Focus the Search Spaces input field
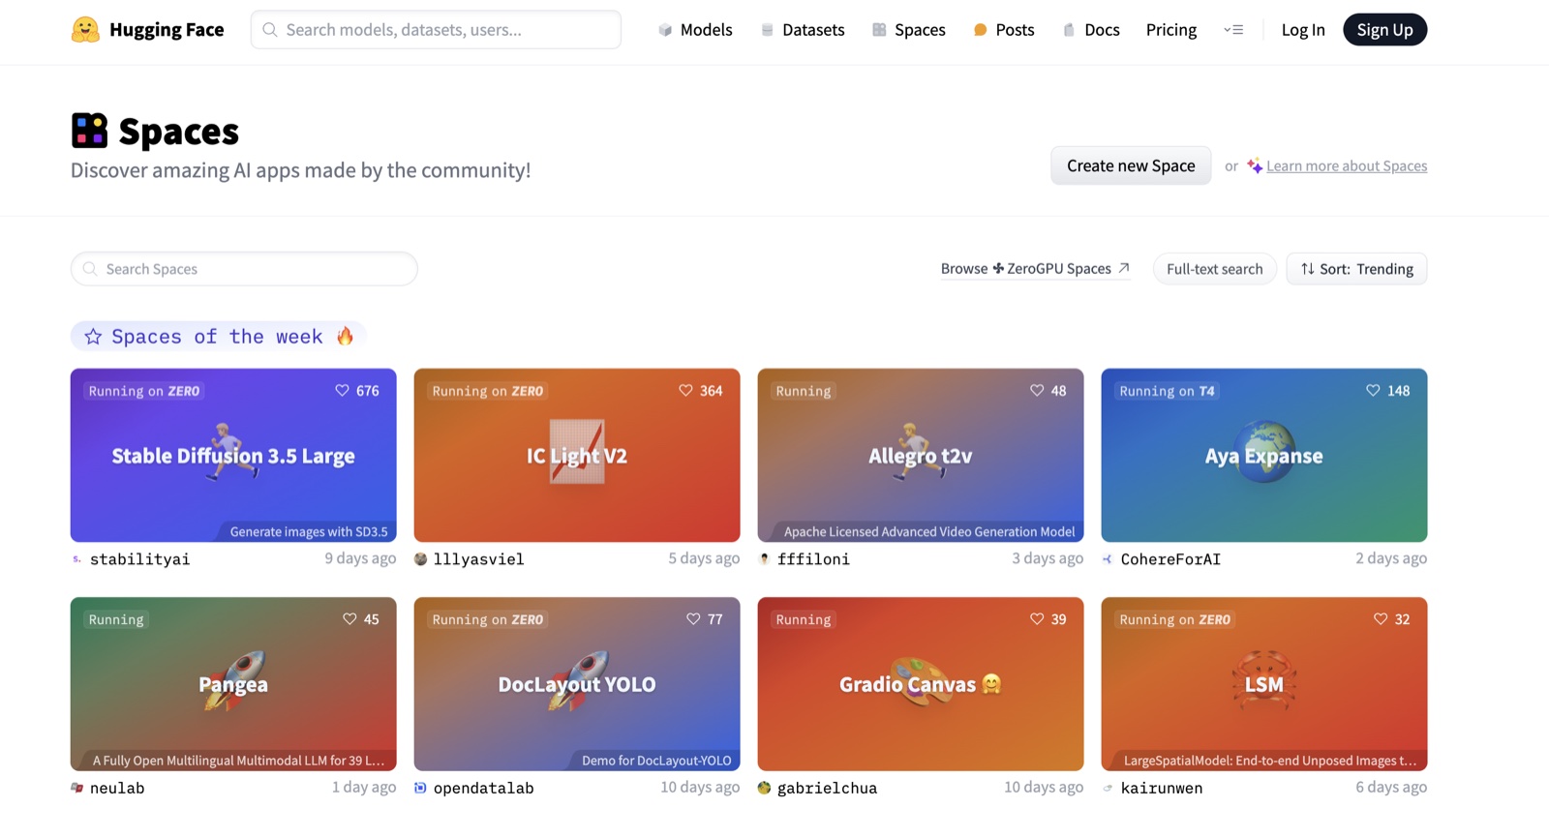 244,269
